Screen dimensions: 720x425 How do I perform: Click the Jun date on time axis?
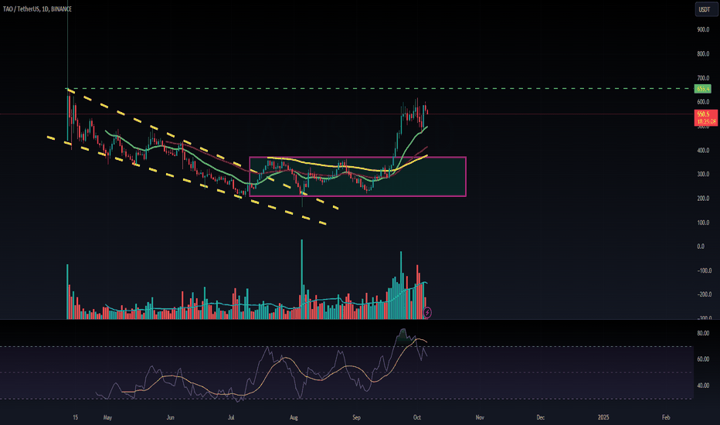click(171, 417)
